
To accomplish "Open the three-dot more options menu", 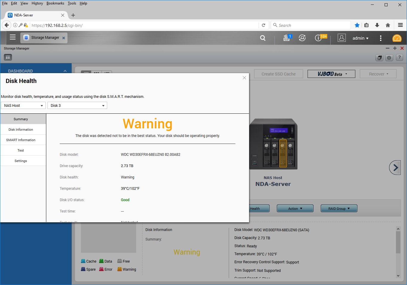I will 380,38.
